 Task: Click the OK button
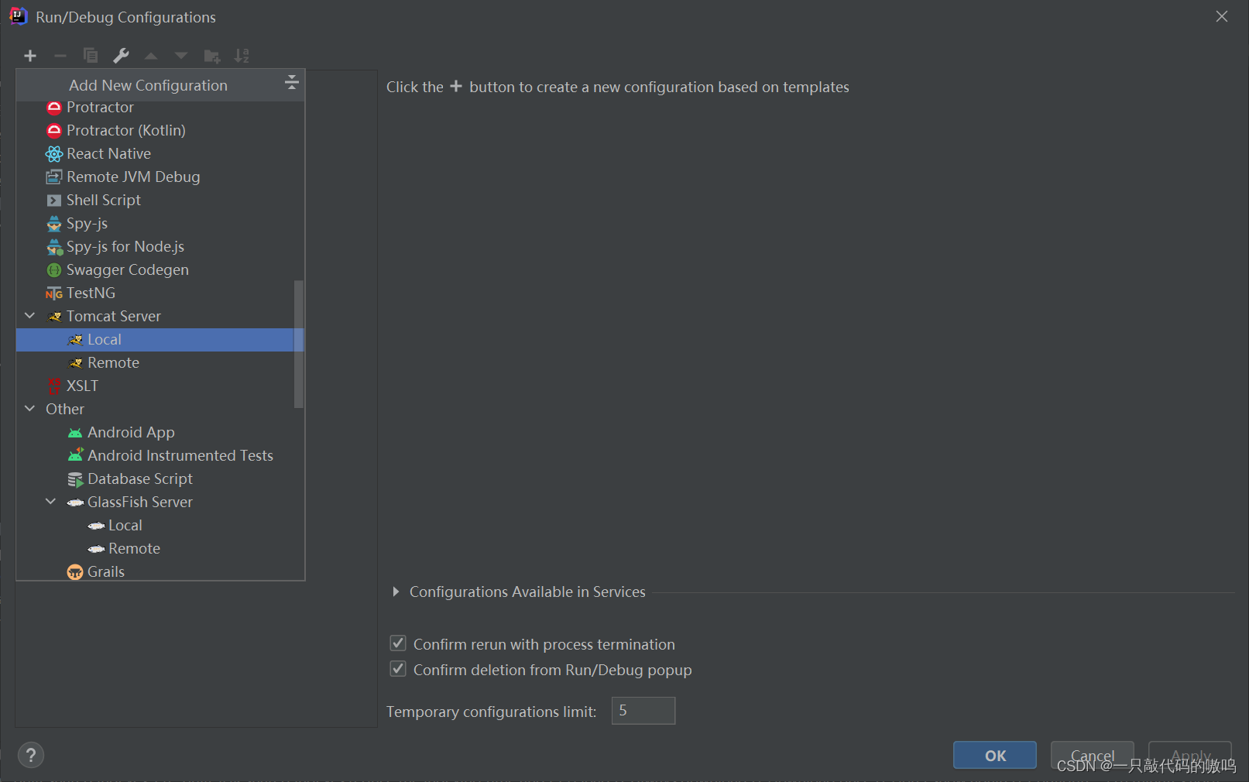click(x=995, y=756)
